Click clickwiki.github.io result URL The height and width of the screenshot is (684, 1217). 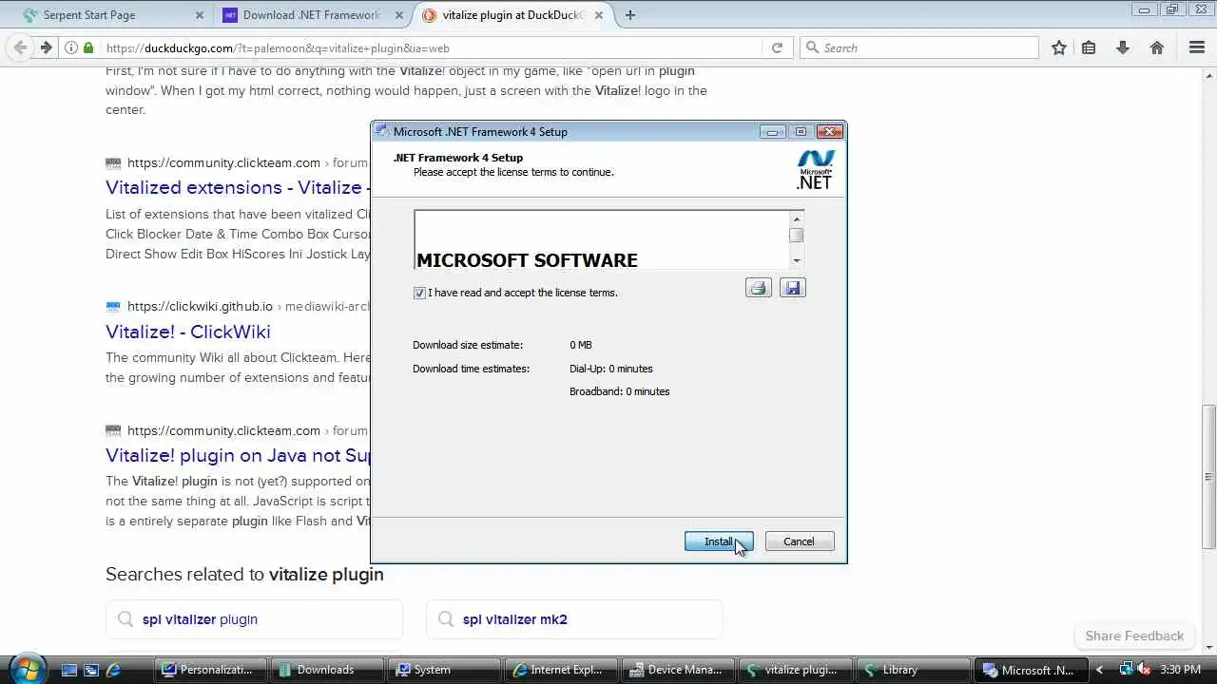pos(200,307)
